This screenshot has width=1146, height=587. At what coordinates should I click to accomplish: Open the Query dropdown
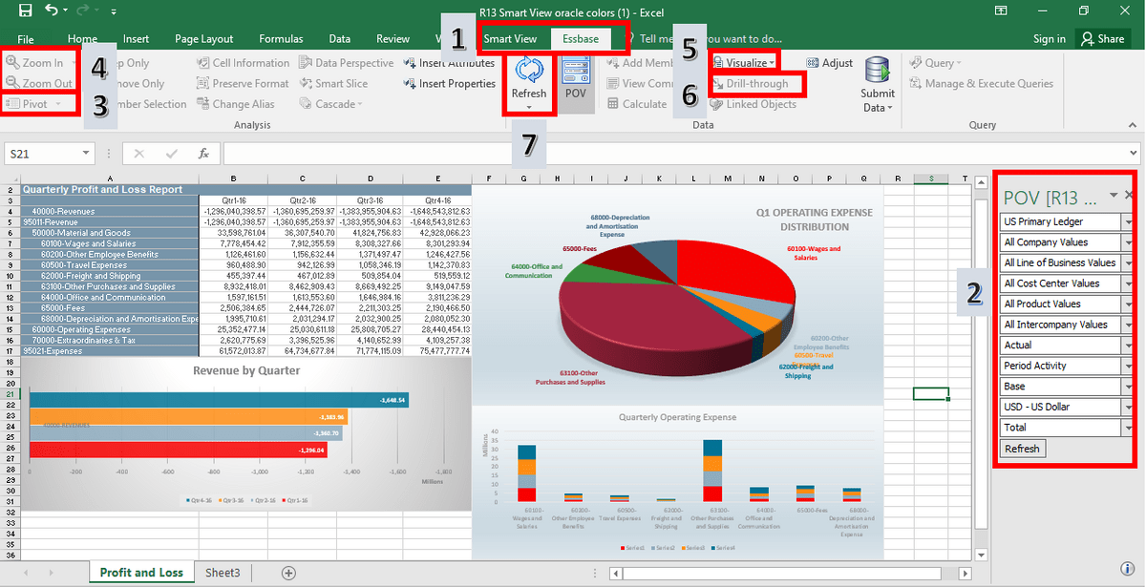coord(934,63)
